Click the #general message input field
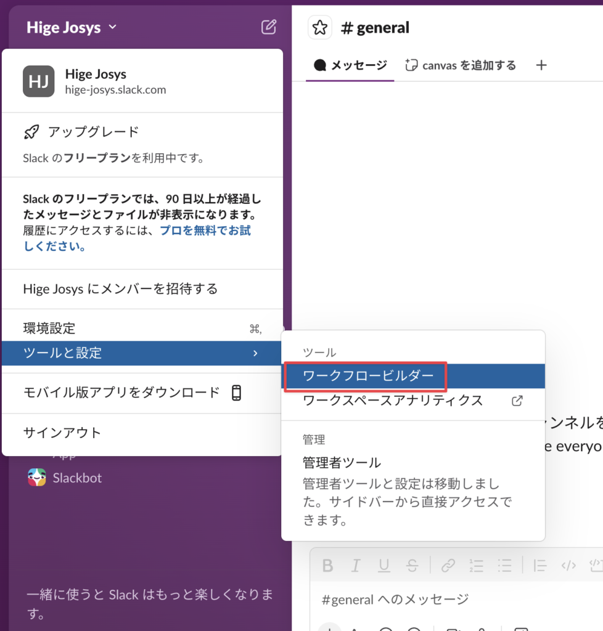Viewport: 603px width, 631px height. [x=456, y=599]
